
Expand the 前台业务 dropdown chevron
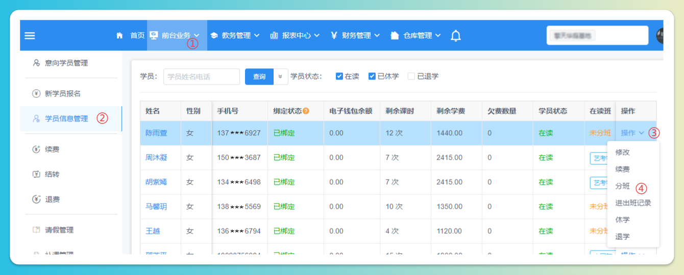tap(197, 35)
